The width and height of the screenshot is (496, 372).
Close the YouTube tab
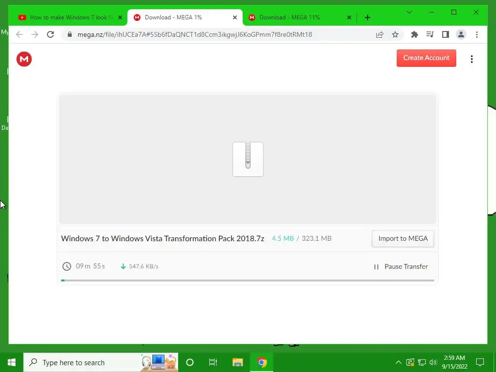(x=120, y=17)
